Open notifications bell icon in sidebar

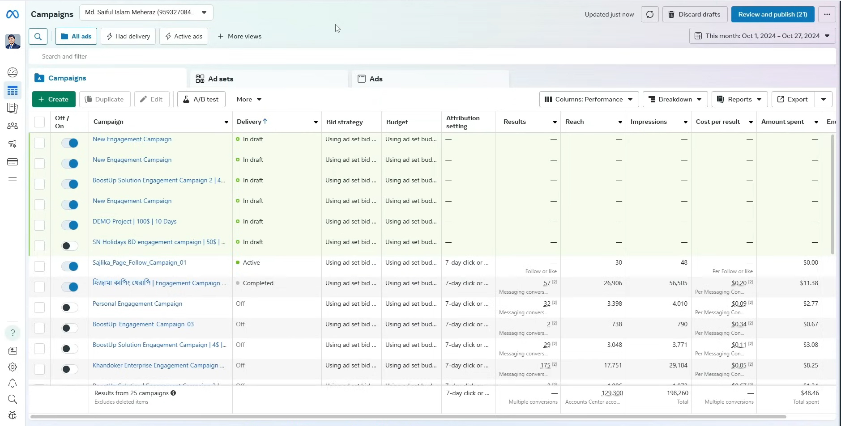tap(13, 383)
